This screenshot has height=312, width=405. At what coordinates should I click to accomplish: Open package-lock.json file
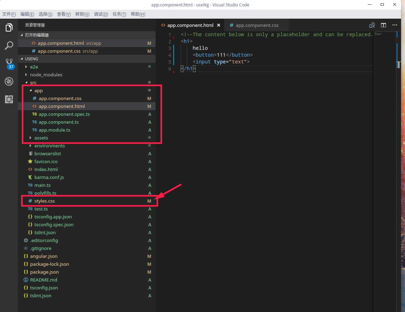click(86, 264)
